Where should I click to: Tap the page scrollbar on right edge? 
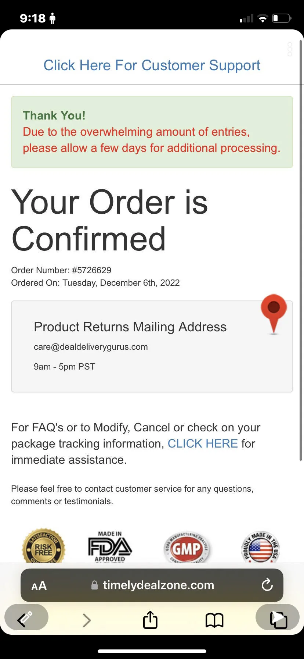click(x=301, y=250)
